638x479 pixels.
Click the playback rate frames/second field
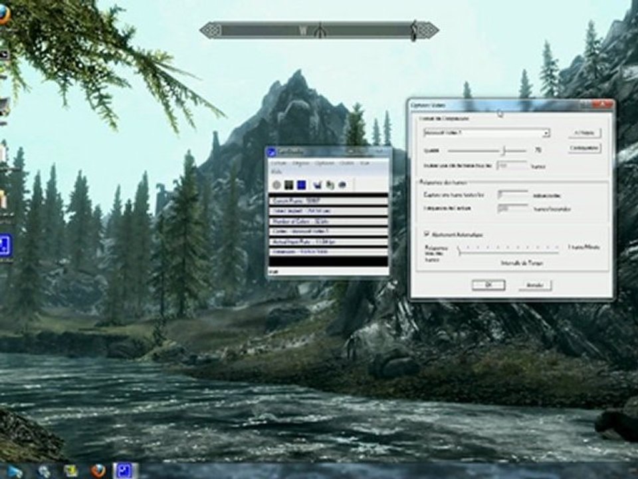point(512,208)
